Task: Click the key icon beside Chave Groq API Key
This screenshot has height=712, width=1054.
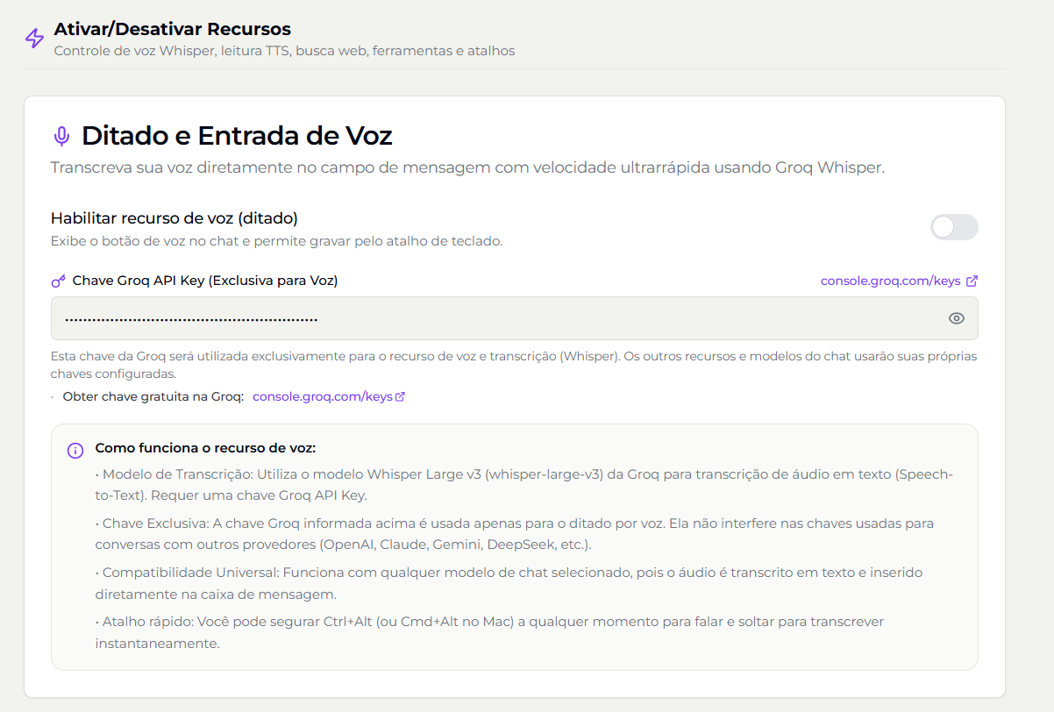Action: point(59,281)
